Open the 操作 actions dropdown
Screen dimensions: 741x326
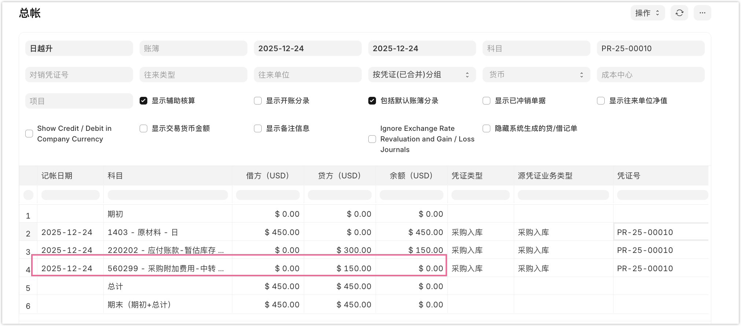point(647,13)
